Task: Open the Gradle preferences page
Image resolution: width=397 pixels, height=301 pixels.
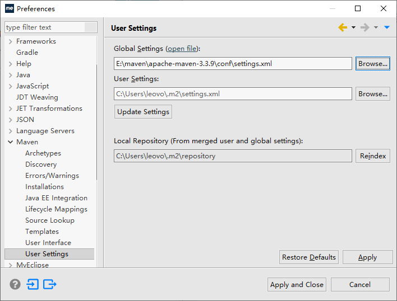Action: coord(27,53)
